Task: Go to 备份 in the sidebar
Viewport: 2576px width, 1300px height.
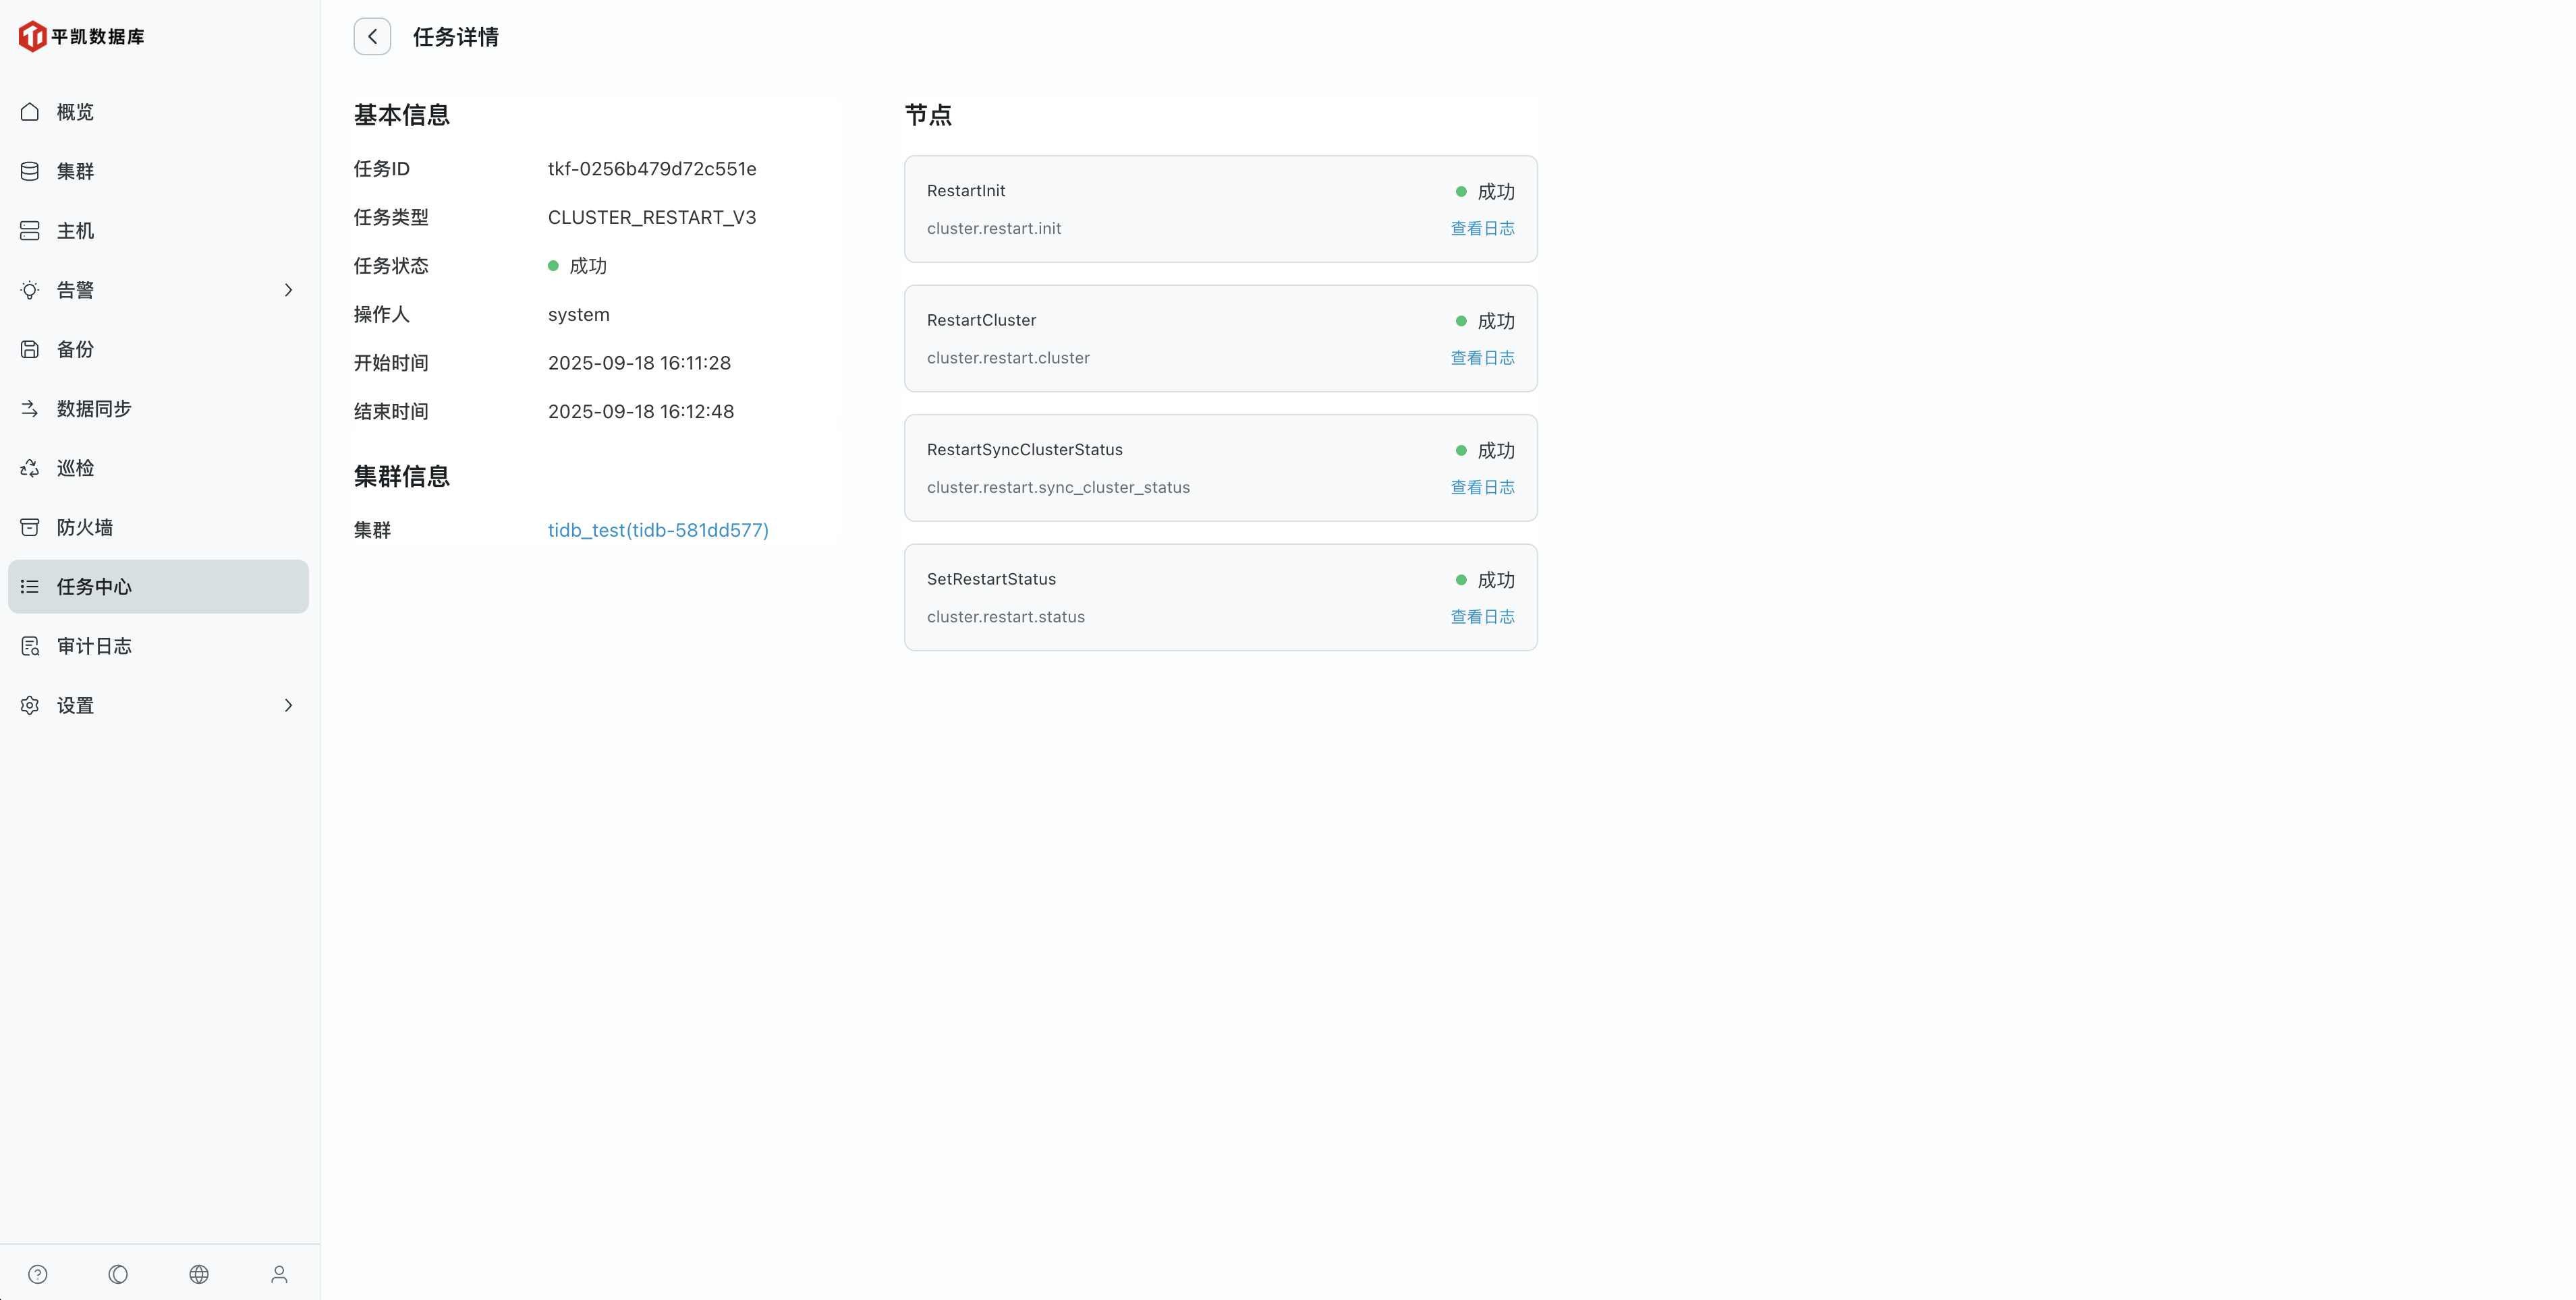Action: pos(75,350)
